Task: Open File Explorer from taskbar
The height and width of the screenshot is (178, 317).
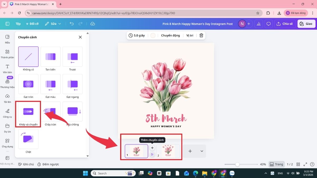Action: 204,173
